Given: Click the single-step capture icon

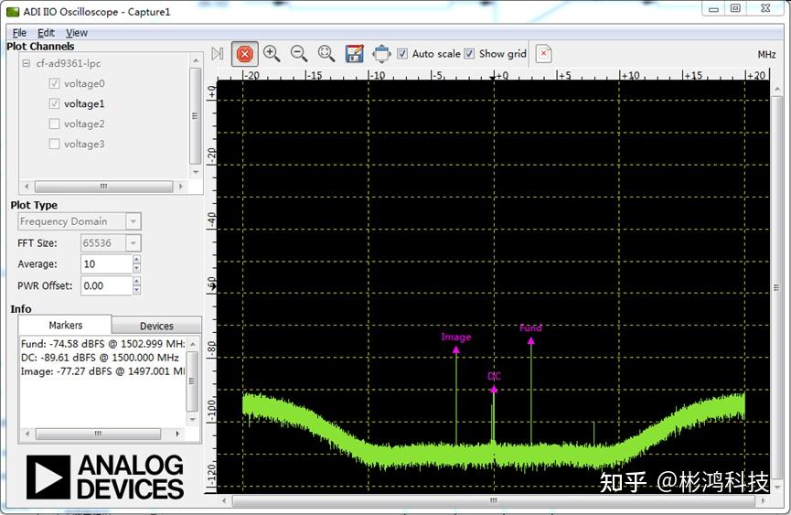Looking at the screenshot, I should click(x=218, y=53).
